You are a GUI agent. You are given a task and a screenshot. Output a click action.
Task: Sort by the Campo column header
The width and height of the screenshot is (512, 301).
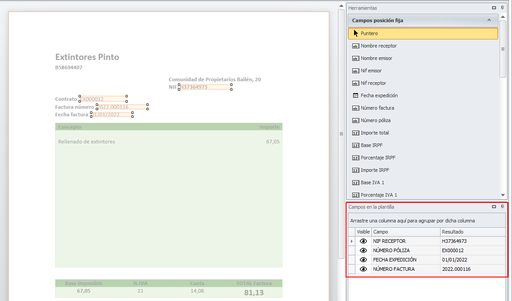click(x=405, y=232)
